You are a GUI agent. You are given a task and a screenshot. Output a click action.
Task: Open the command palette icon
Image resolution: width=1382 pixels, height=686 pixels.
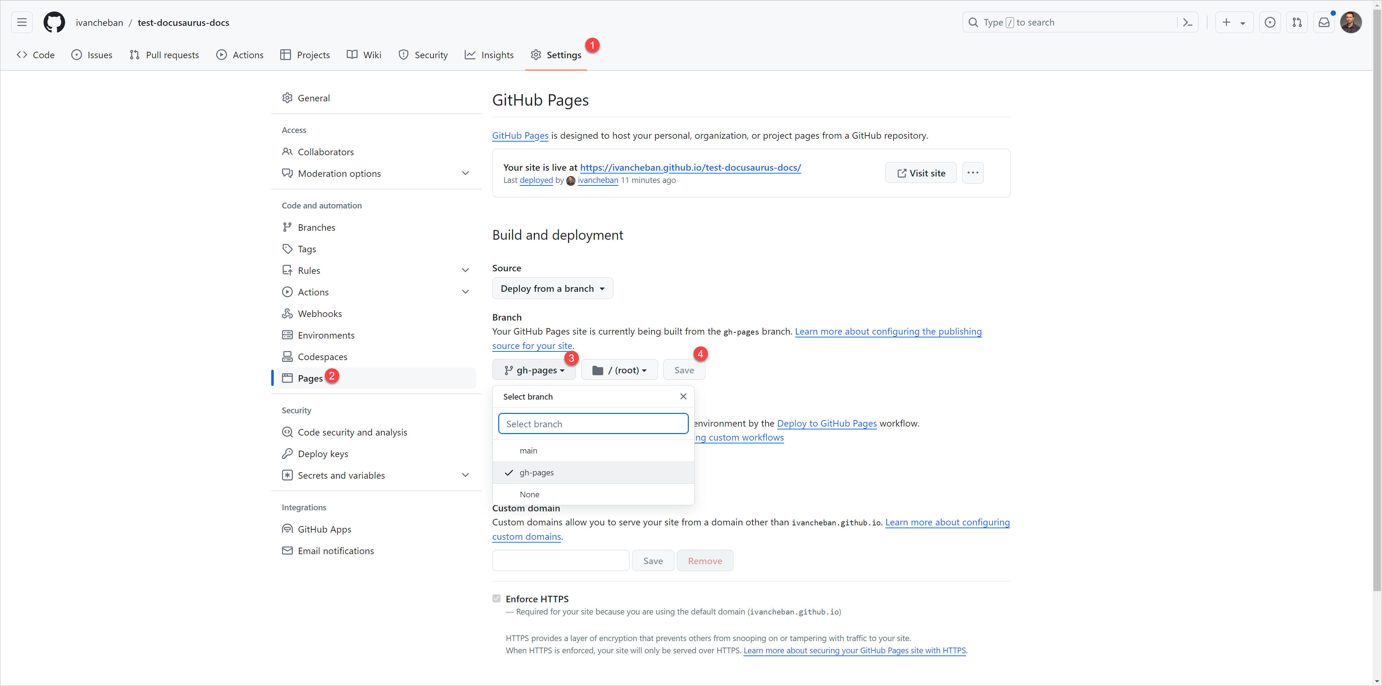pyautogui.click(x=1188, y=23)
